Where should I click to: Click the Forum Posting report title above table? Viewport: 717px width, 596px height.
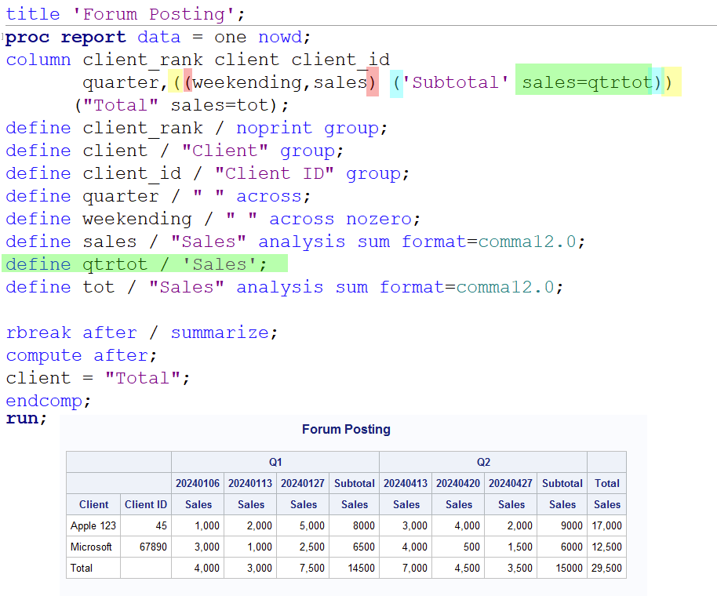pyautogui.click(x=346, y=429)
